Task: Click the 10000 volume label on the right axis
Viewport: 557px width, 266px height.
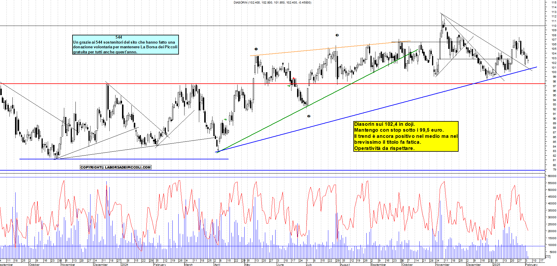Action: (x=552, y=245)
